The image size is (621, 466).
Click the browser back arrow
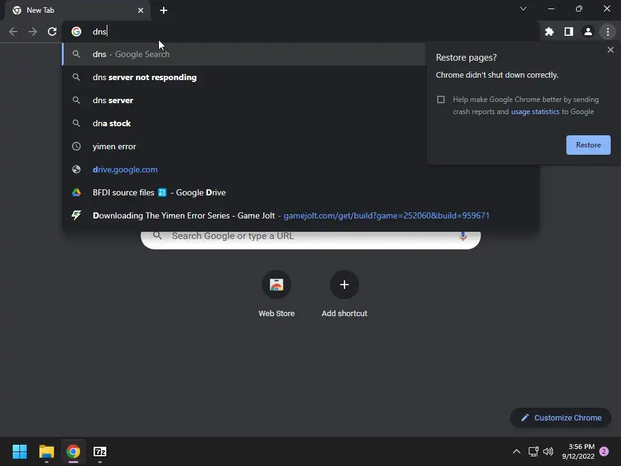(13, 32)
